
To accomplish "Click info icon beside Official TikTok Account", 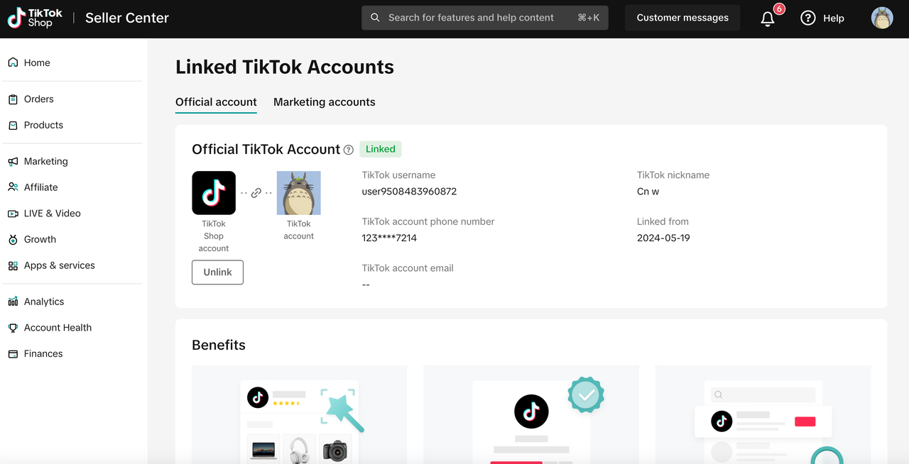I will (349, 150).
